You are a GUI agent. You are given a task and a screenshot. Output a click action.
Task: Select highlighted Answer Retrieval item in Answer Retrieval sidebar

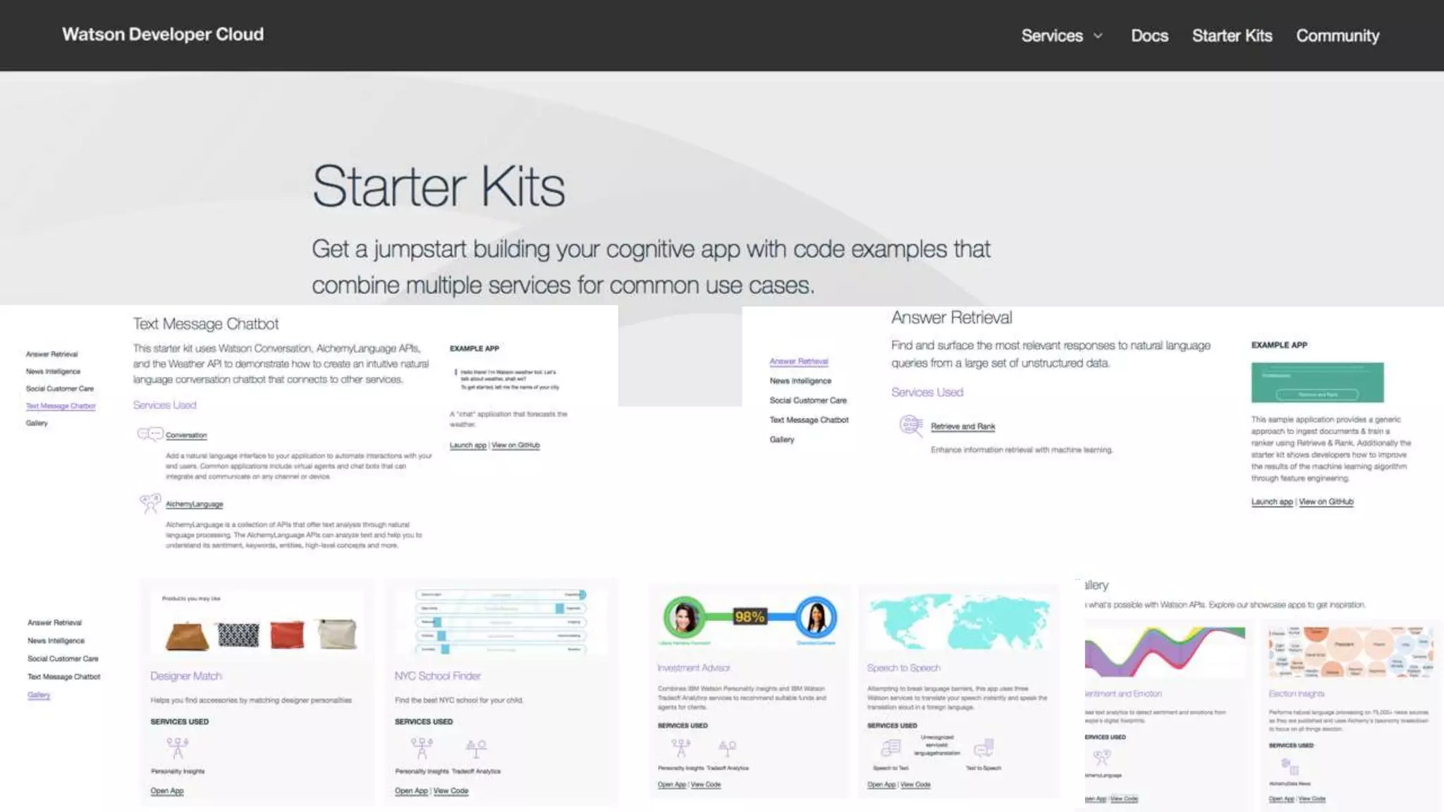pyautogui.click(x=799, y=361)
